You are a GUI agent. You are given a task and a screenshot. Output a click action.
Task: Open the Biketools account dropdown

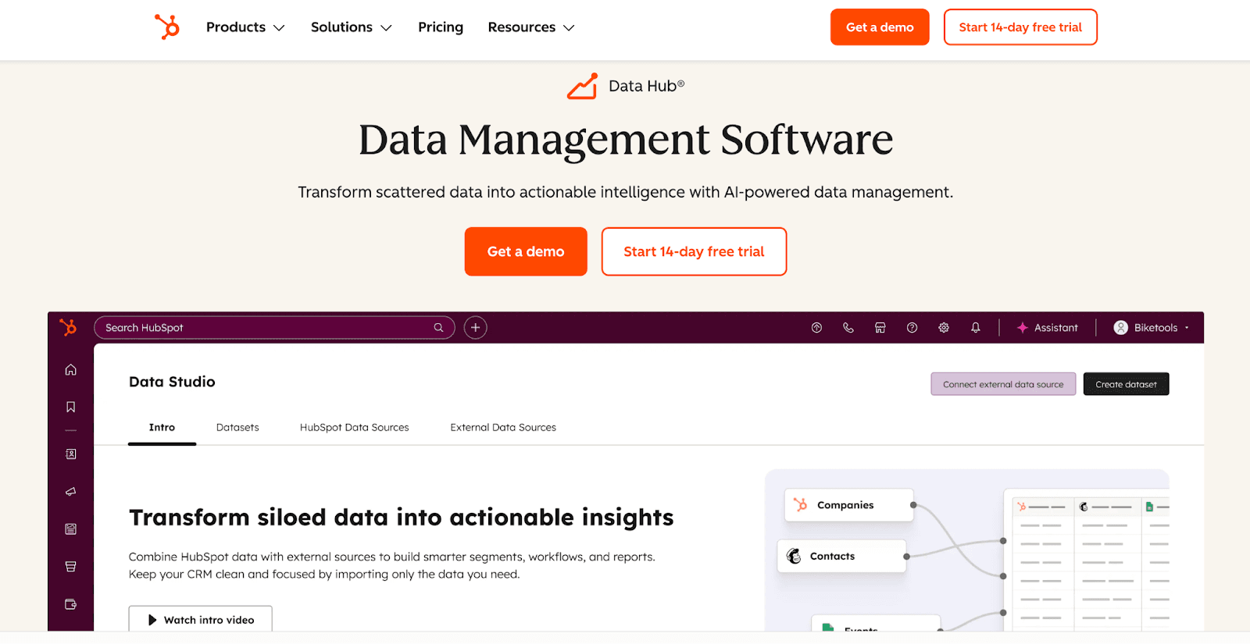click(1152, 328)
